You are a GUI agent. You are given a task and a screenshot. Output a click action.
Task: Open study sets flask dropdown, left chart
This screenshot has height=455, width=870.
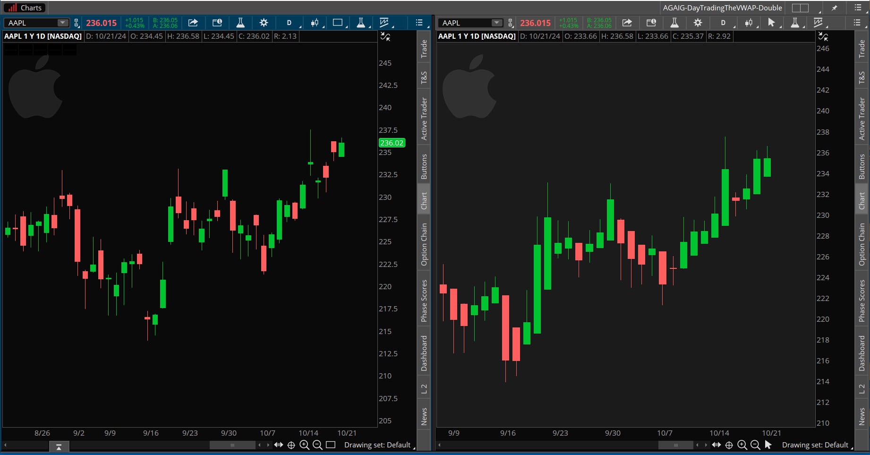tap(361, 23)
